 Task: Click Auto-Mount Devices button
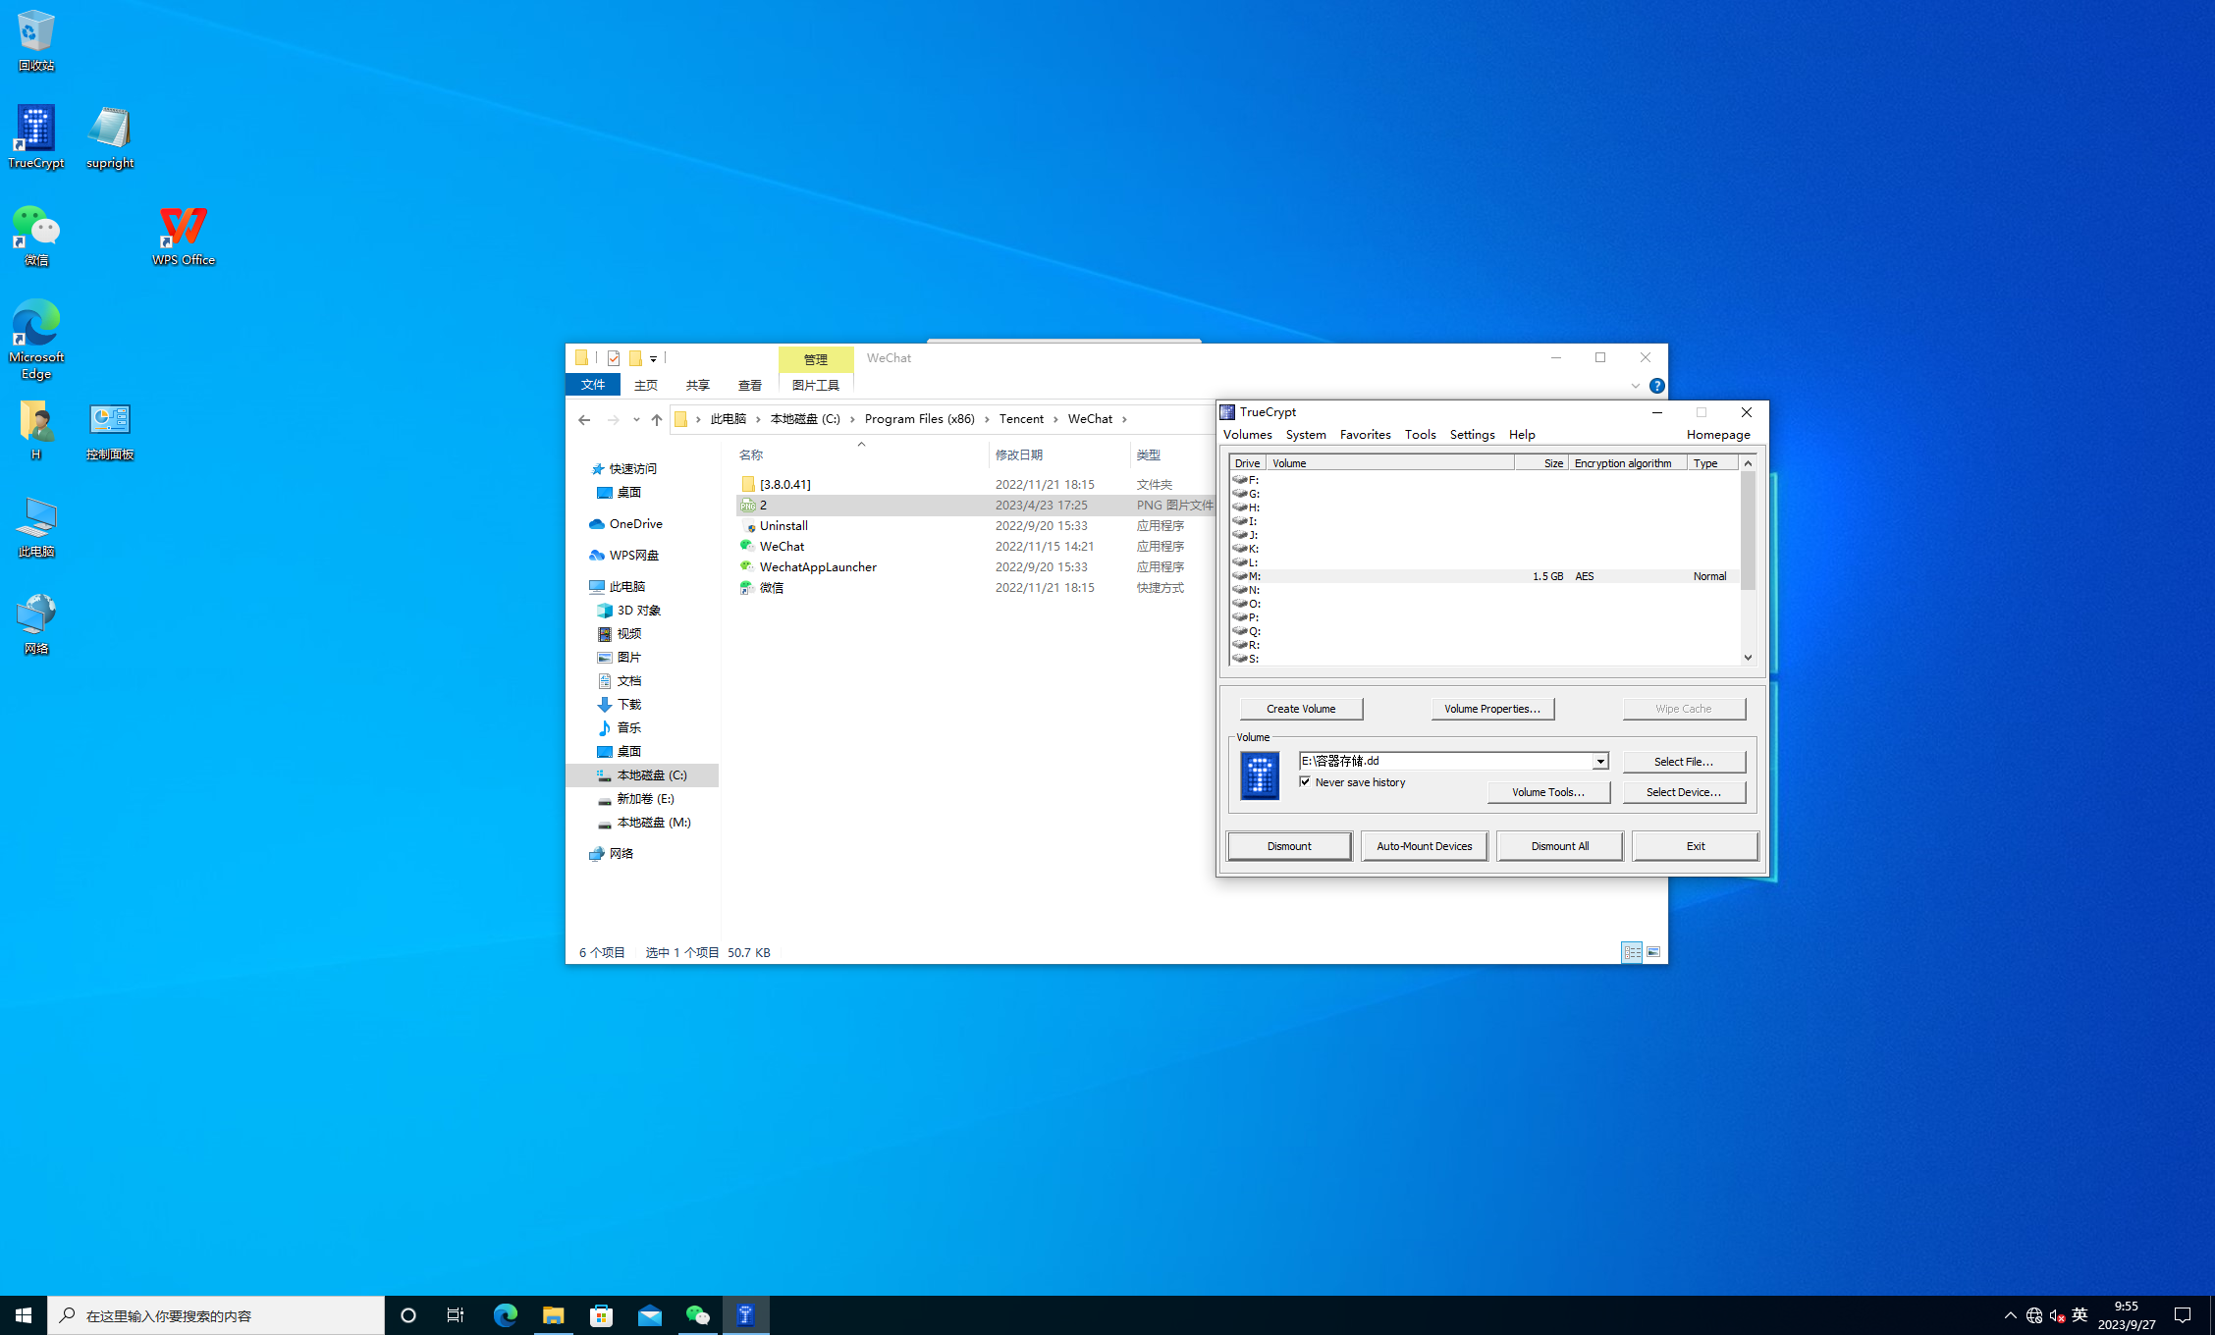click(x=1424, y=846)
